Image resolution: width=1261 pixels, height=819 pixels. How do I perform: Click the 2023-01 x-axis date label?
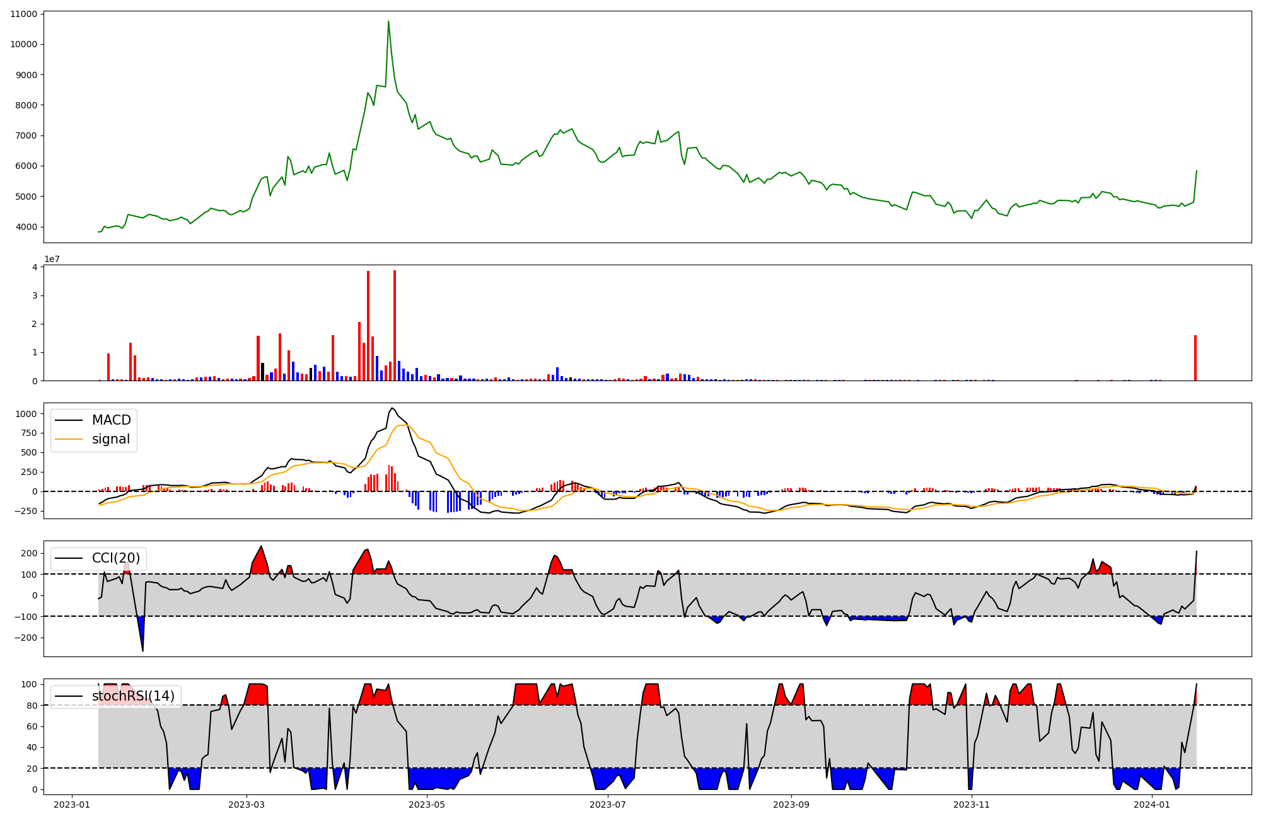click(x=72, y=805)
